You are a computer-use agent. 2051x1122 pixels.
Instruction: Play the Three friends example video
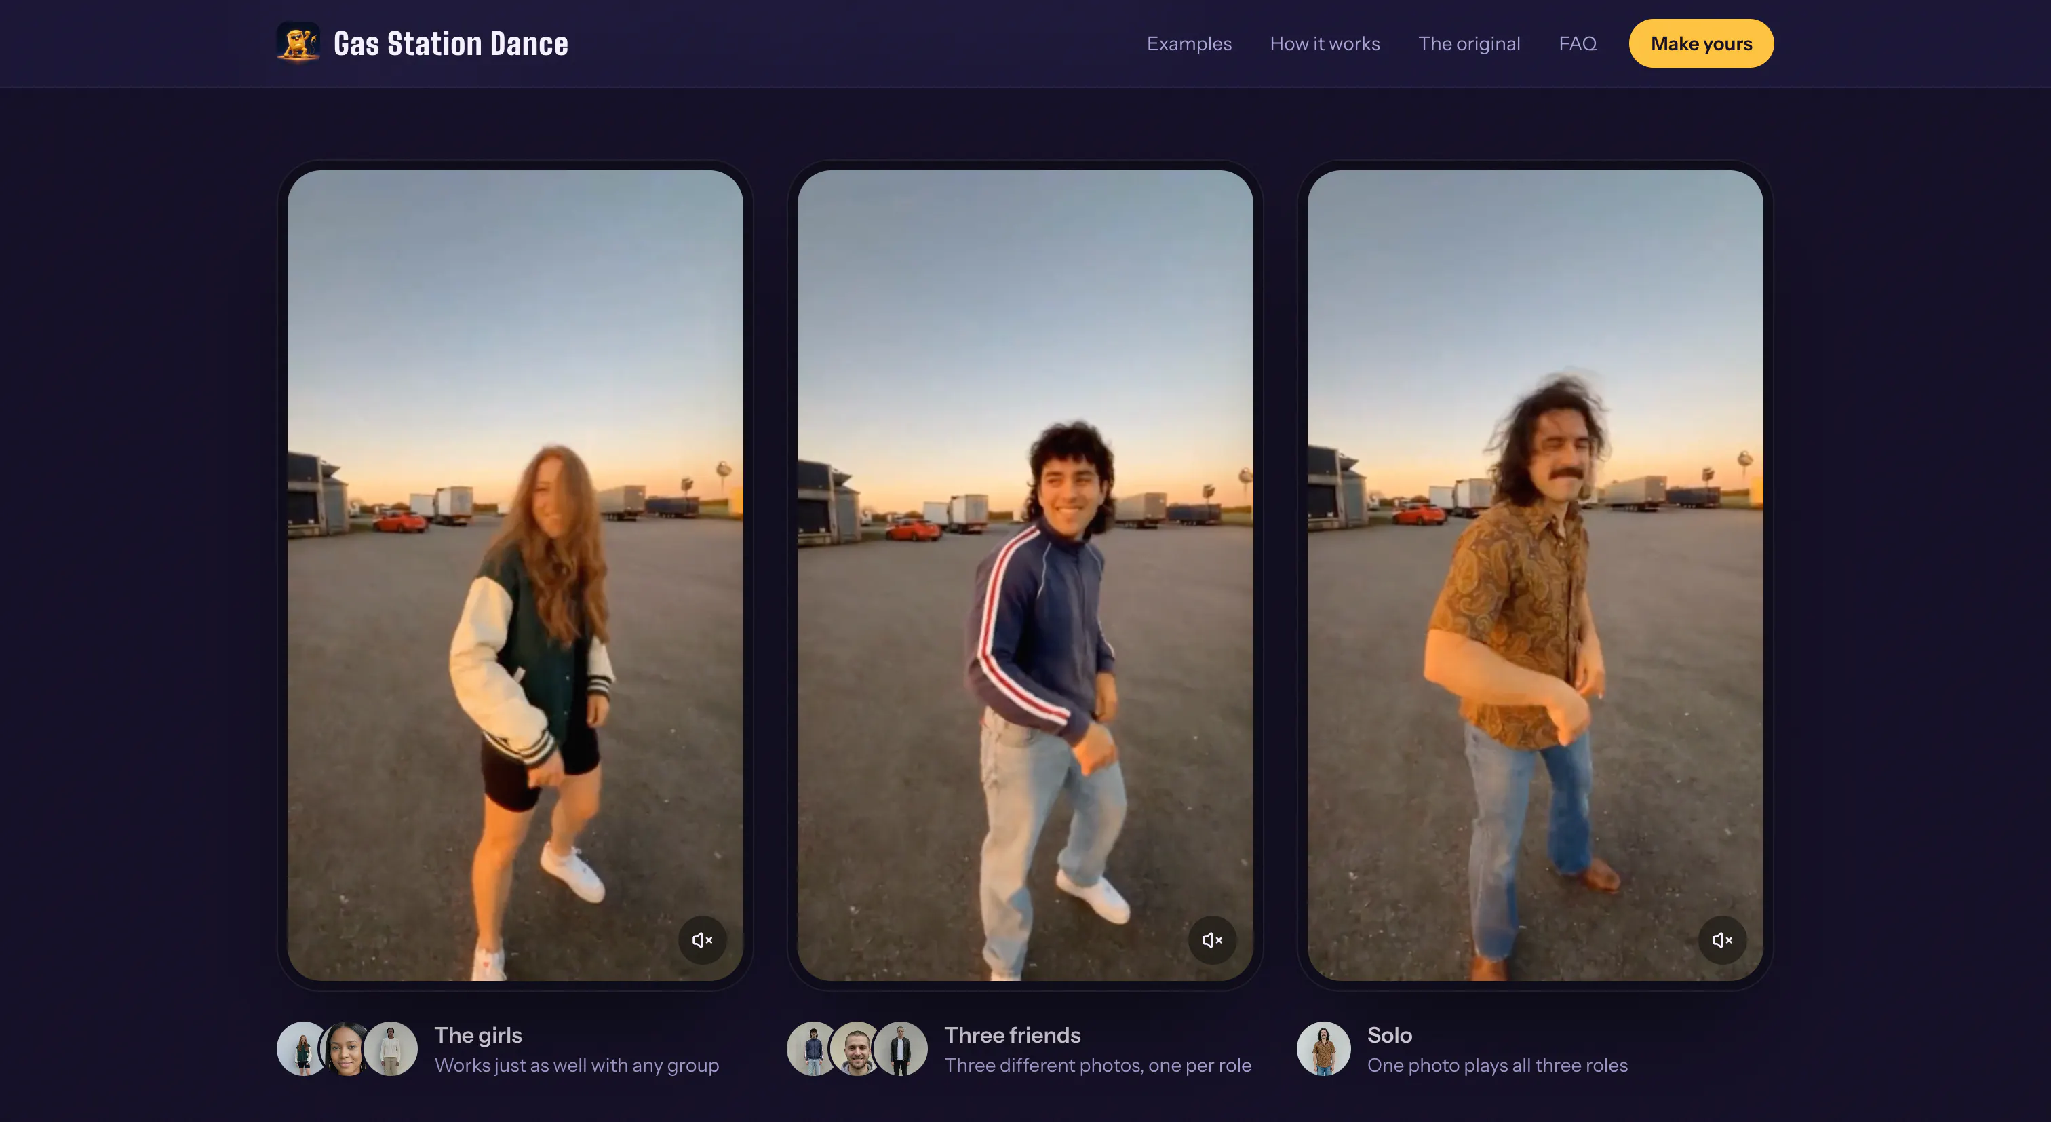click(x=1025, y=575)
